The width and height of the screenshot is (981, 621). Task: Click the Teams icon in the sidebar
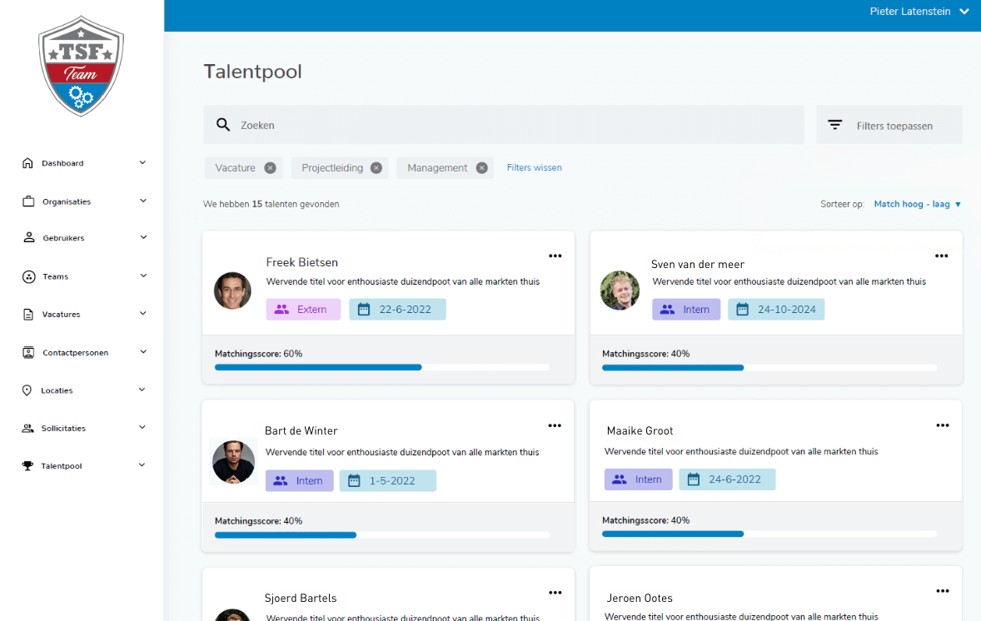pos(27,276)
